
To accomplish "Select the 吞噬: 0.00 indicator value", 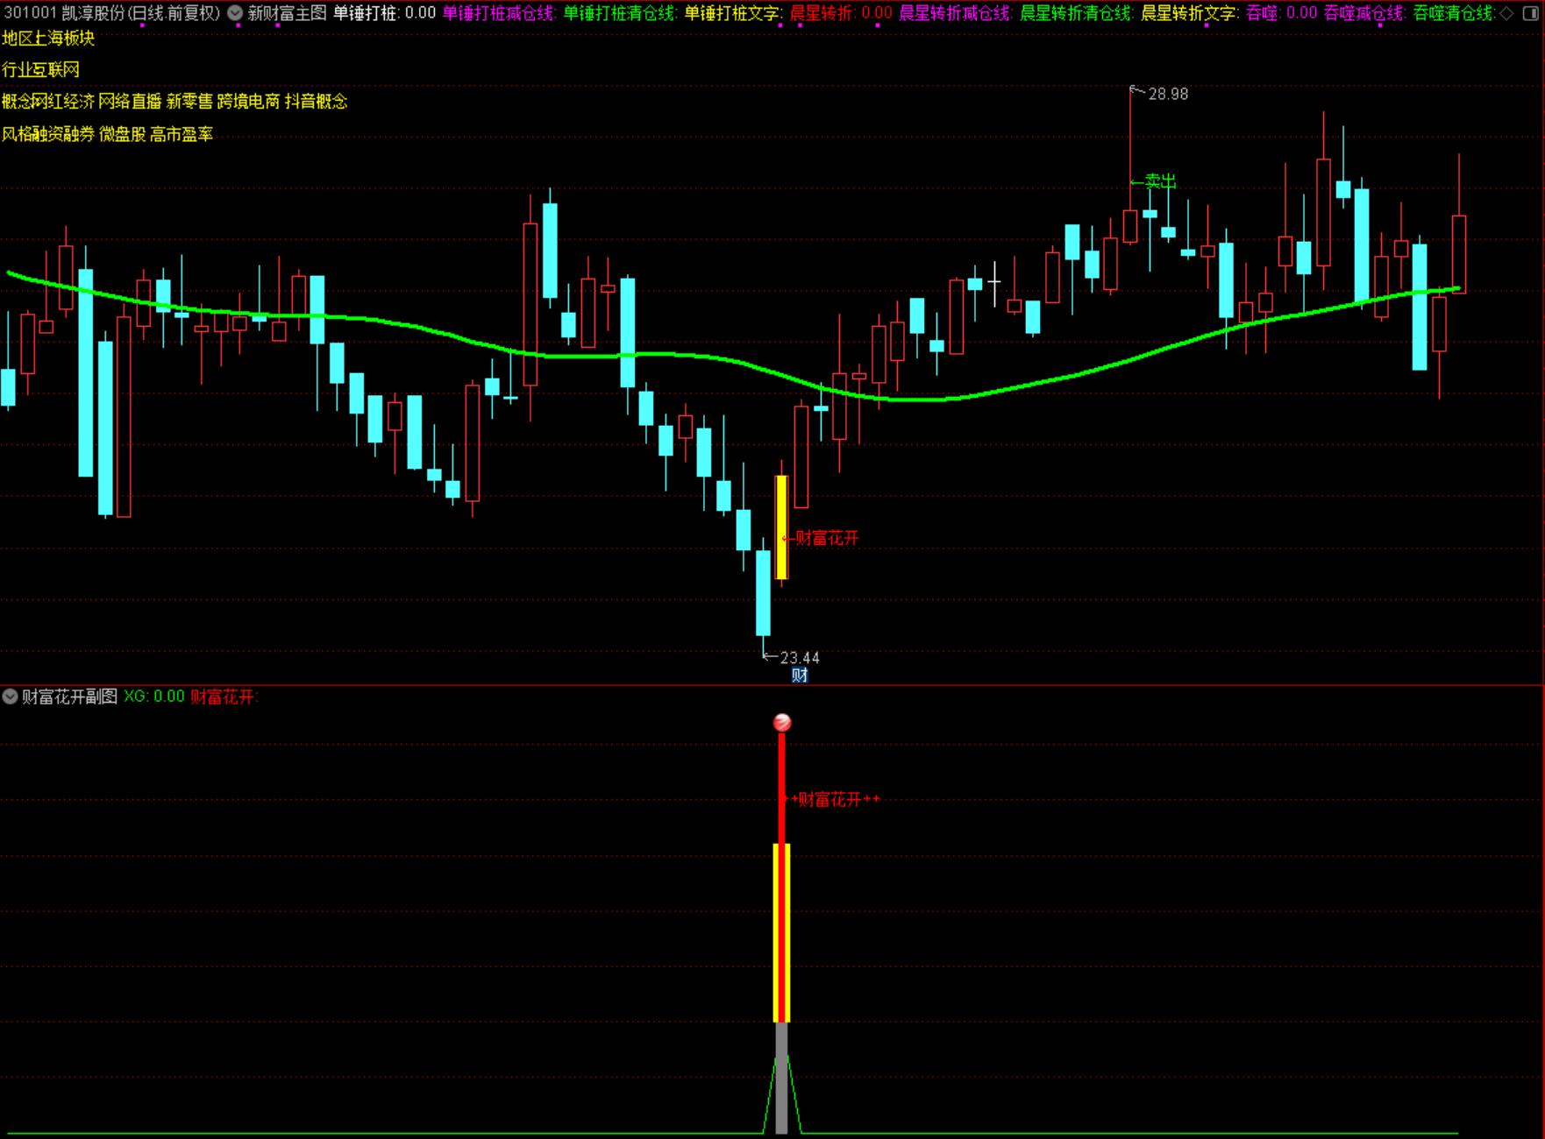I will pyautogui.click(x=1281, y=13).
